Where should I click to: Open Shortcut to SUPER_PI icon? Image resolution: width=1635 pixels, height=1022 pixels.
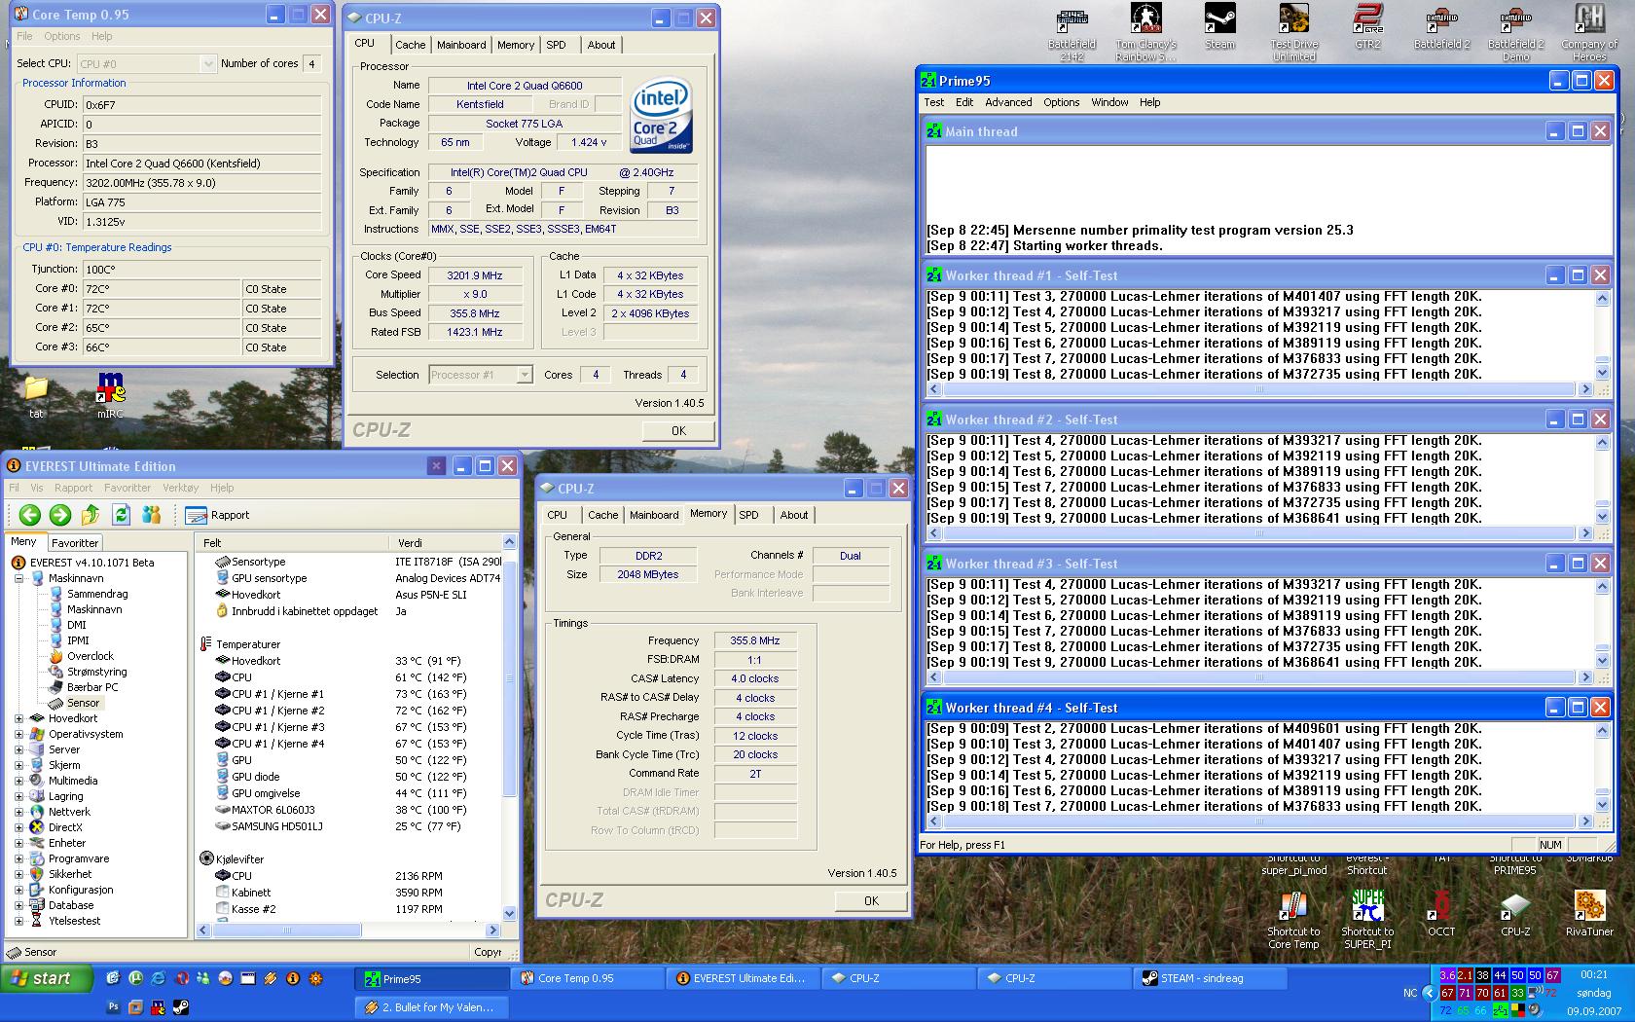pyautogui.click(x=1367, y=920)
